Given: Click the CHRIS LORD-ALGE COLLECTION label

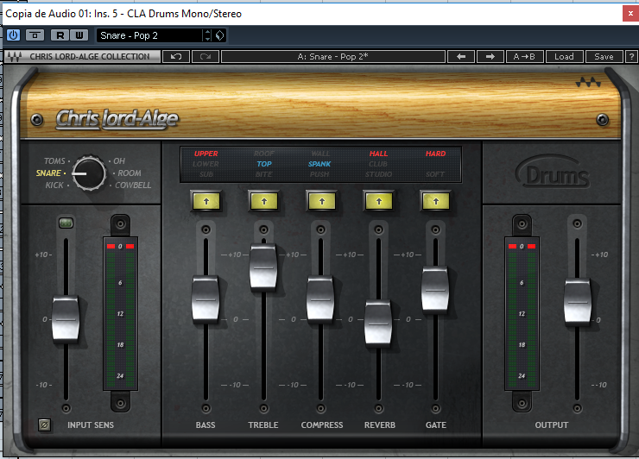Looking at the screenshot, I should (90, 57).
